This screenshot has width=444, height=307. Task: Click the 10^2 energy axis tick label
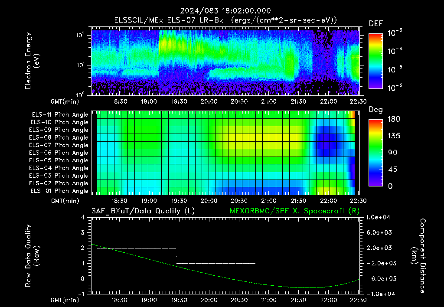[x=80, y=35]
